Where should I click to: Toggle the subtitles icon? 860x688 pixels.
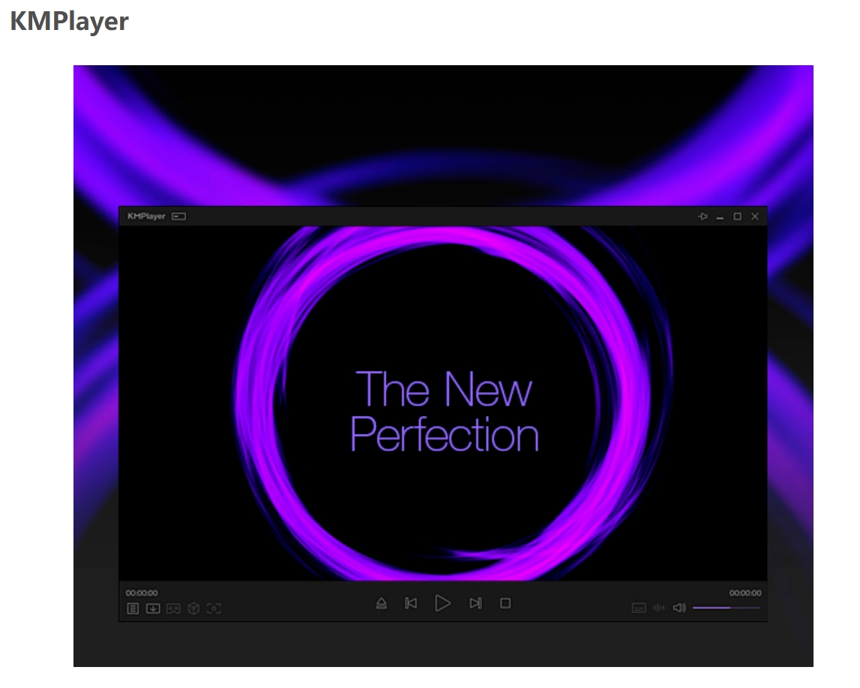pyautogui.click(x=639, y=608)
